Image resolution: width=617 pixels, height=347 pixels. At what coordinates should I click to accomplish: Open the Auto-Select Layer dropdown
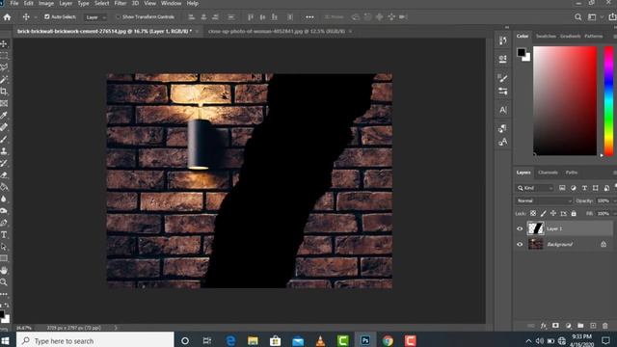[95, 17]
